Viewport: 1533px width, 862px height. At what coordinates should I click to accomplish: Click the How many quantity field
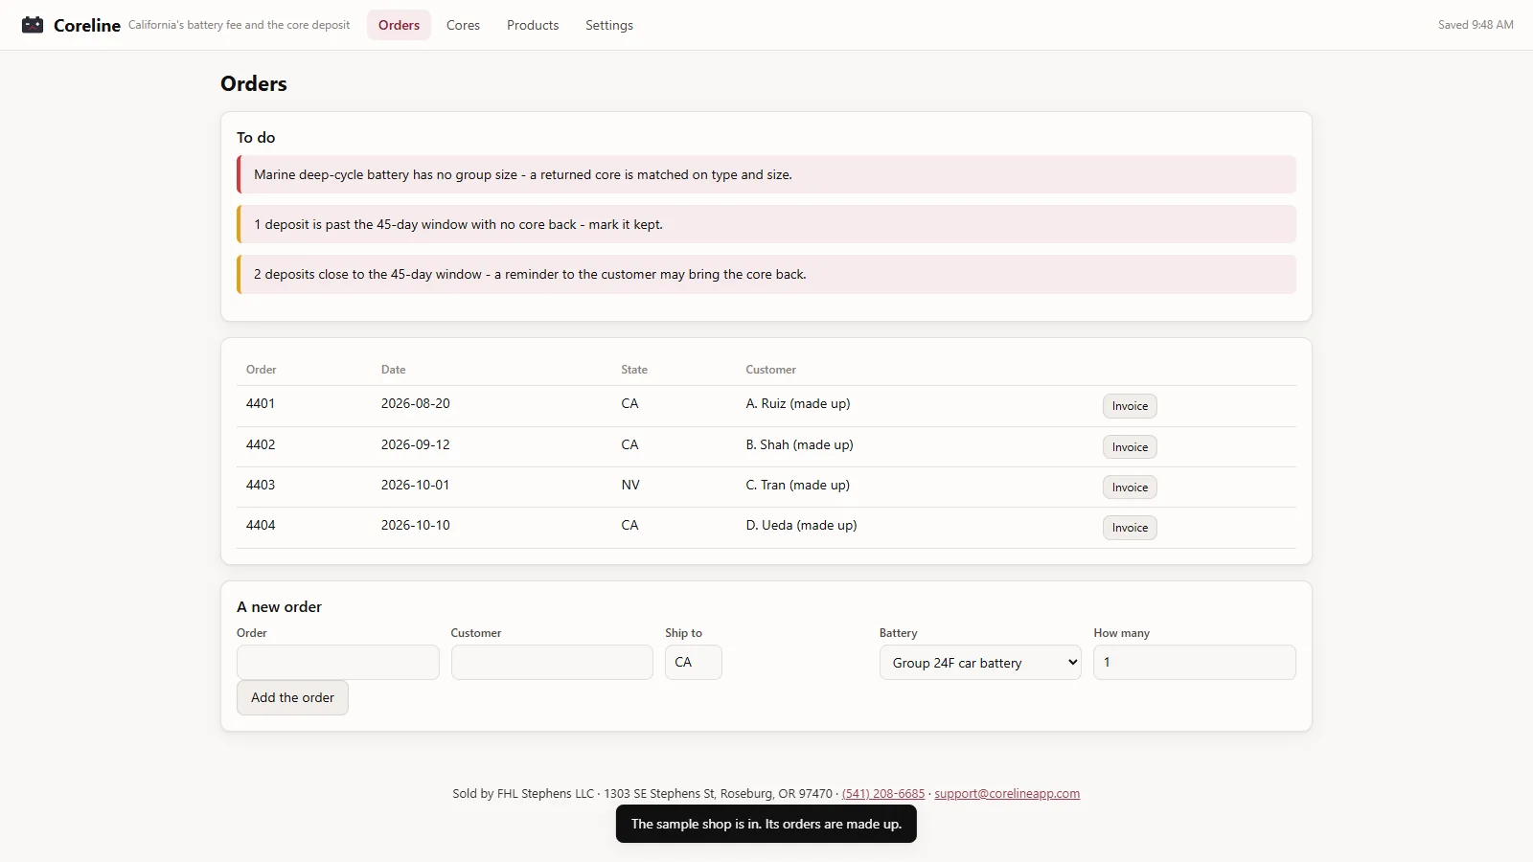[1195, 663]
